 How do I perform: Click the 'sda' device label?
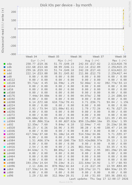(9, 64)
